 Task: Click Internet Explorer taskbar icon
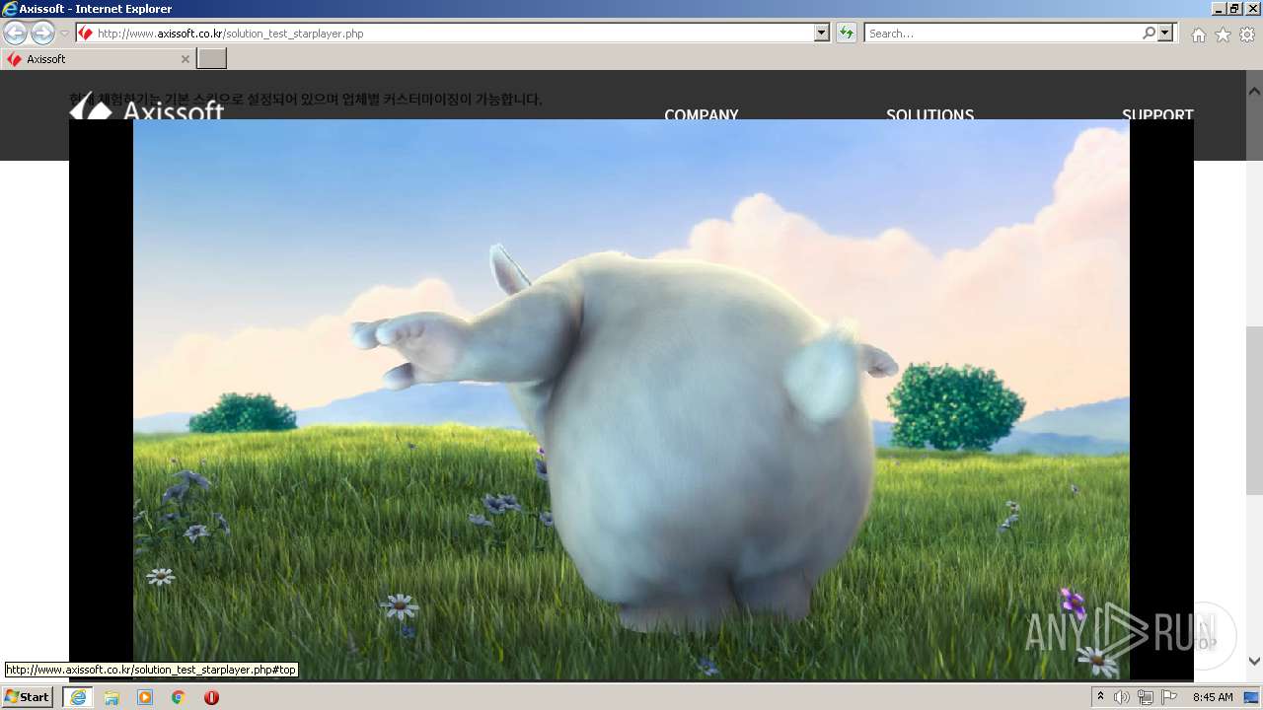(78, 697)
